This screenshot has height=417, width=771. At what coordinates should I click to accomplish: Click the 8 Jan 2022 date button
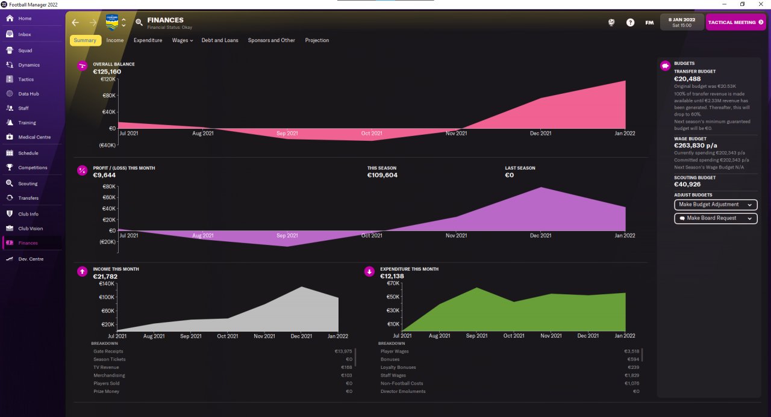point(682,22)
